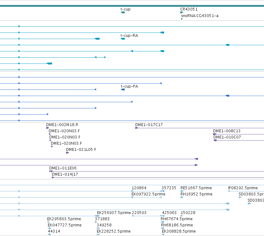Select the 150228 arrow glyph
The image size is (264, 236).
point(182,216)
